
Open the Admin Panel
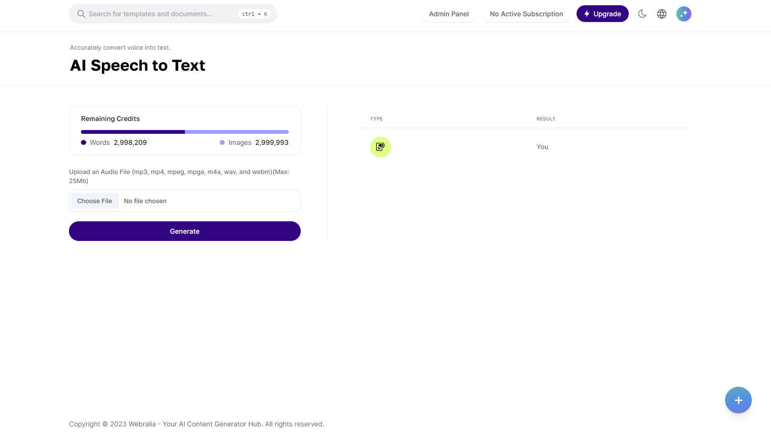pyautogui.click(x=449, y=14)
